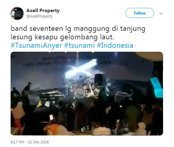
Task: Click the 'lesung kesapu gelombang laut' text line
Action: [62, 37]
